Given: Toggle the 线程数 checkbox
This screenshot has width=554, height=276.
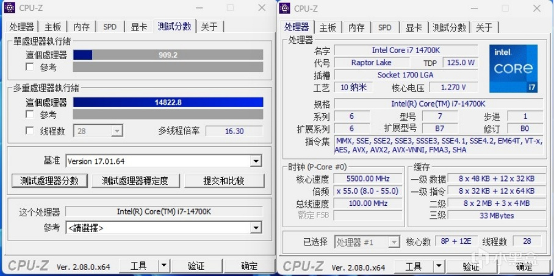Looking at the screenshot, I should point(30,131).
